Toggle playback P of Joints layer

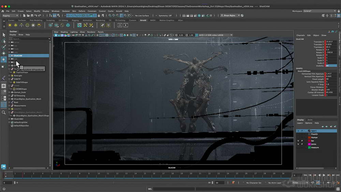(x=302, y=144)
